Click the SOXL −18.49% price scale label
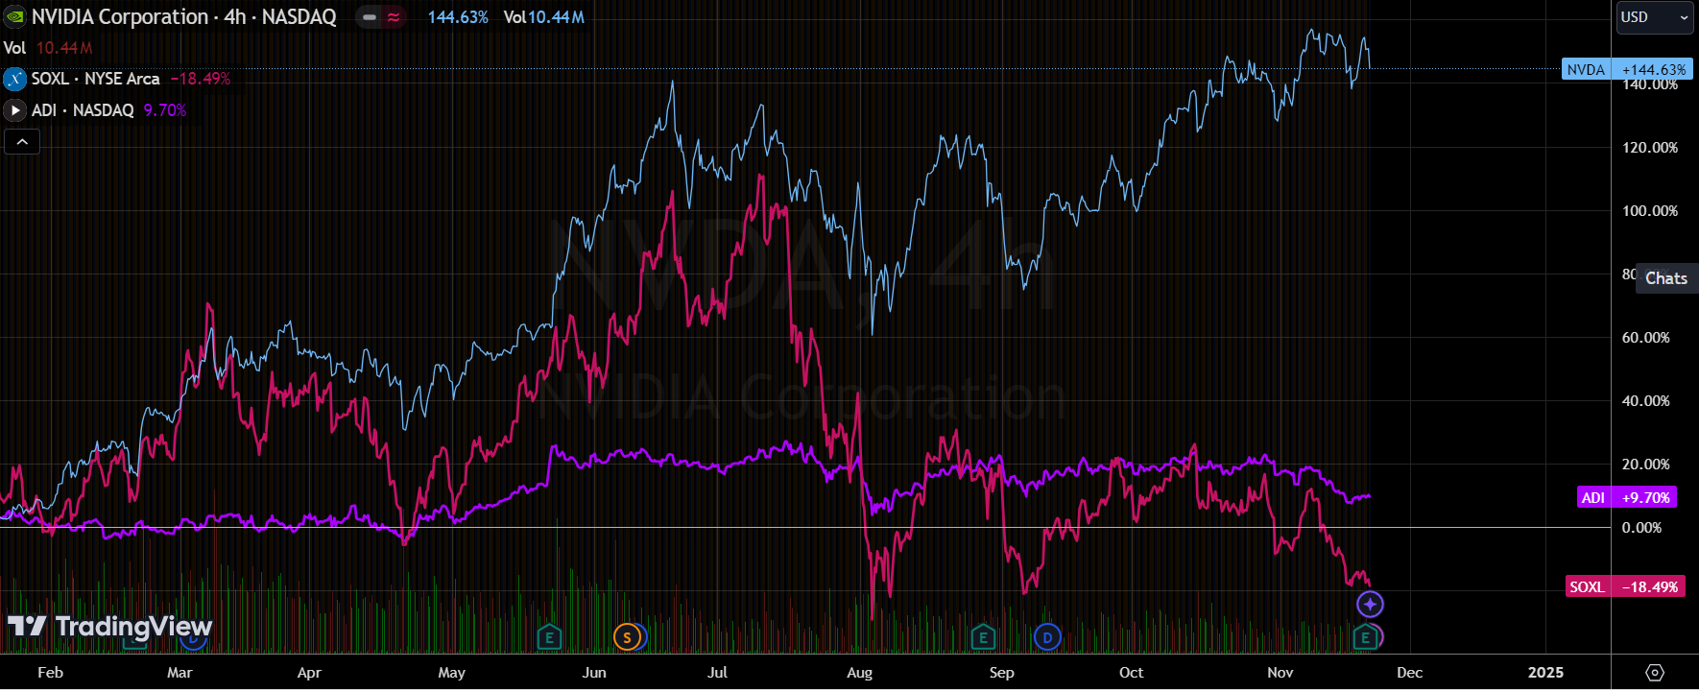This screenshot has height=692, width=1699. click(x=1625, y=586)
